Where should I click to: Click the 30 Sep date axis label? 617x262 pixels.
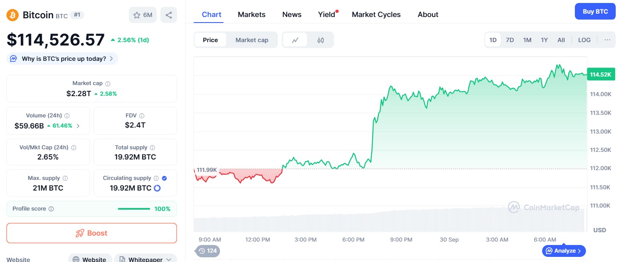449,239
